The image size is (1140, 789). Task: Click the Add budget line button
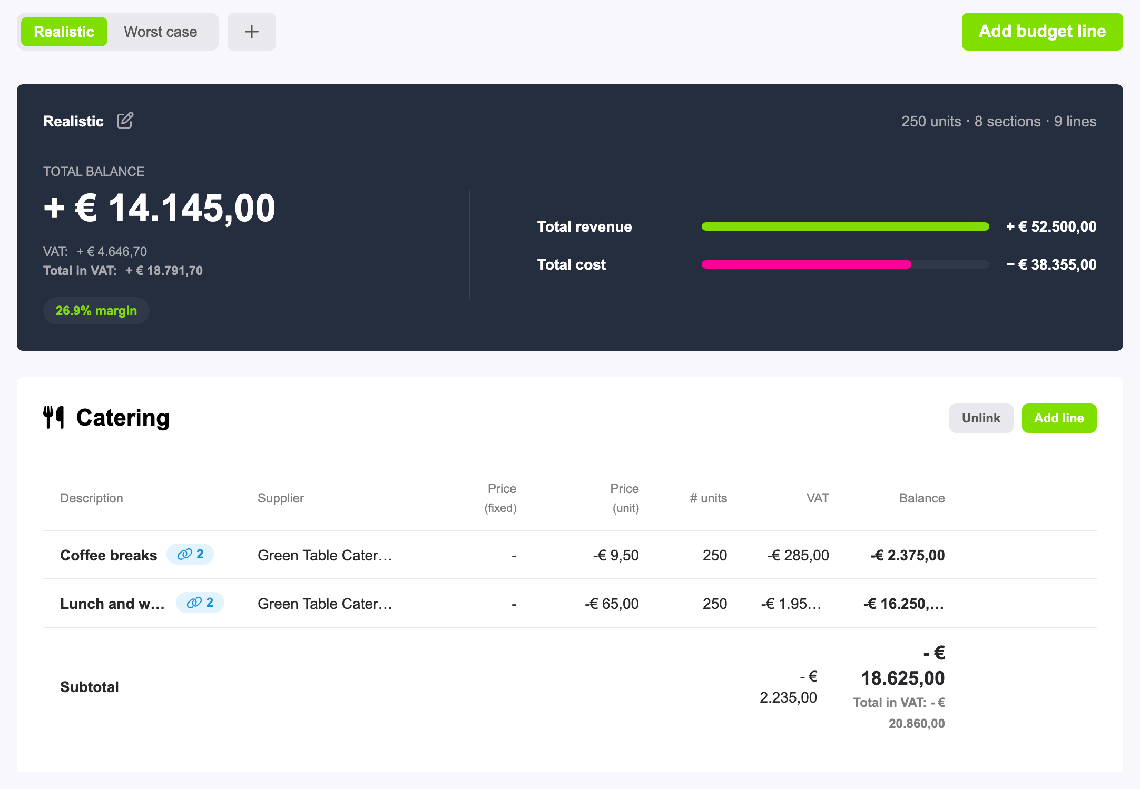pyautogui.click(x=1042, y=32)
